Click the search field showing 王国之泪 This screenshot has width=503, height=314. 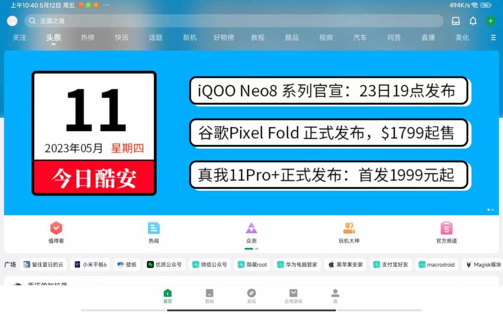[234, 21]
